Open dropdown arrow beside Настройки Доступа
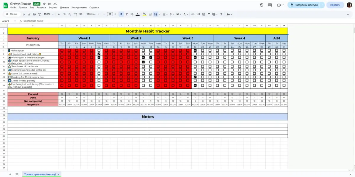The image size is (355, 177). (x=322, y=5)
